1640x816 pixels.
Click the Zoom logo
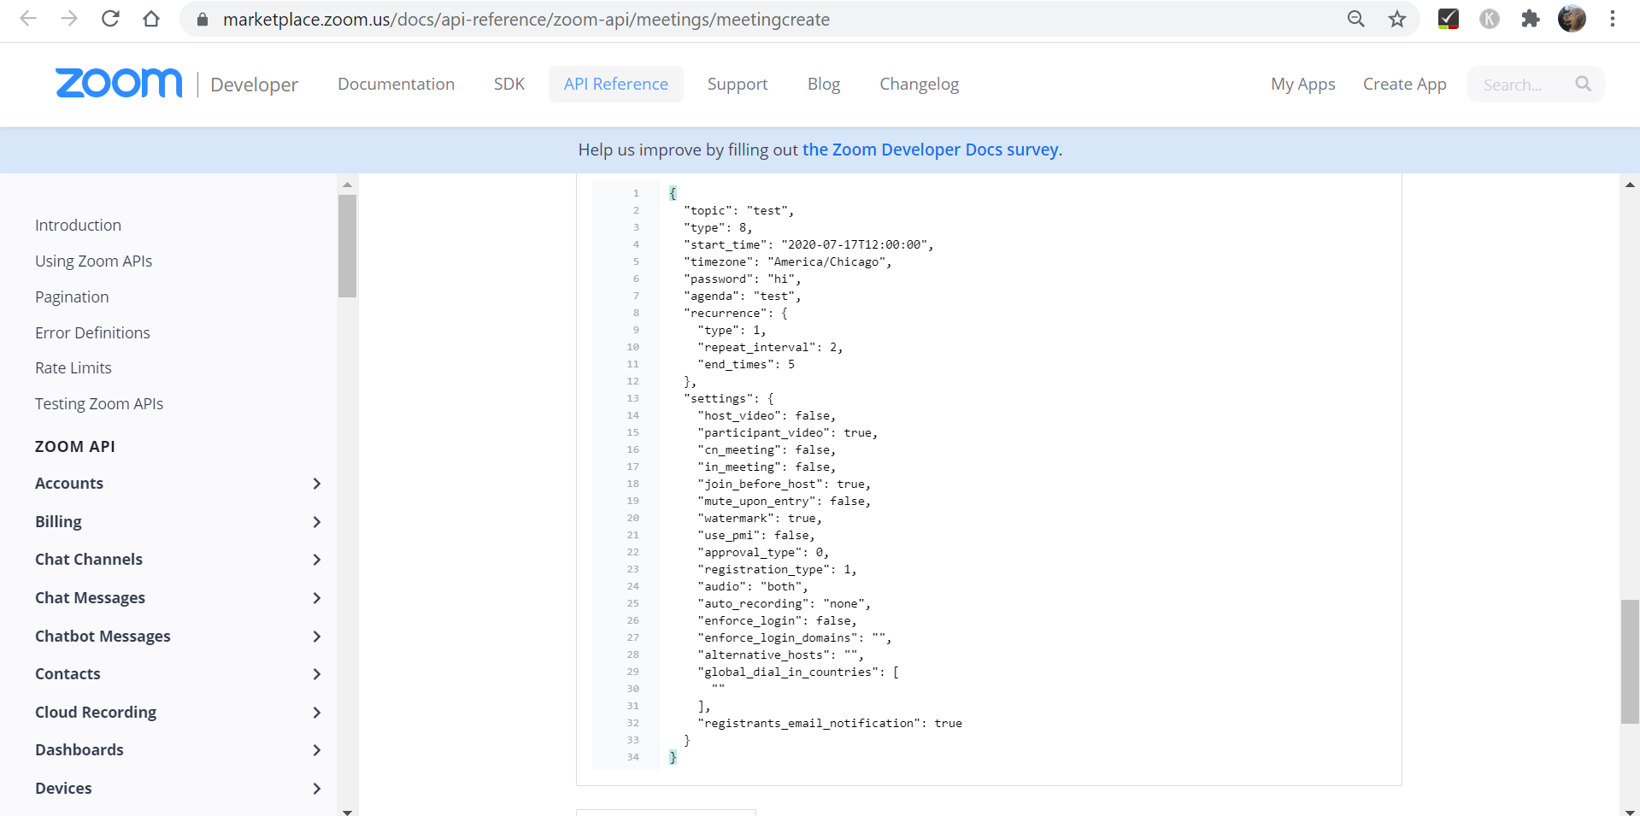[119, 84]
